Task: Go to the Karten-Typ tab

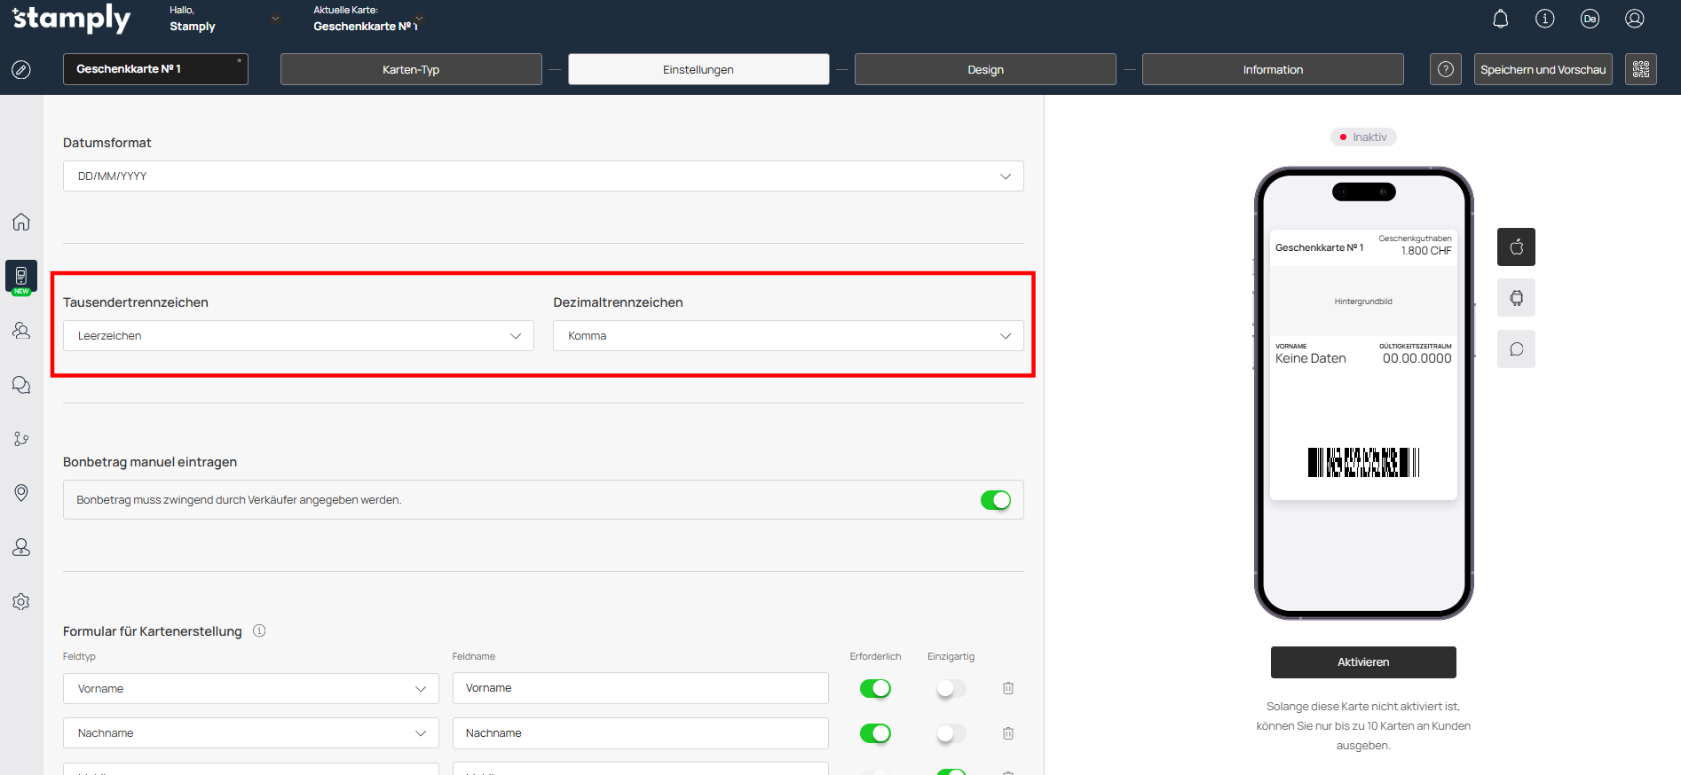Action: pos(410,69)
